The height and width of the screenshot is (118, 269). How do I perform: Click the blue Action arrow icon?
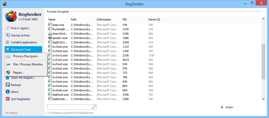pos(222,107)
